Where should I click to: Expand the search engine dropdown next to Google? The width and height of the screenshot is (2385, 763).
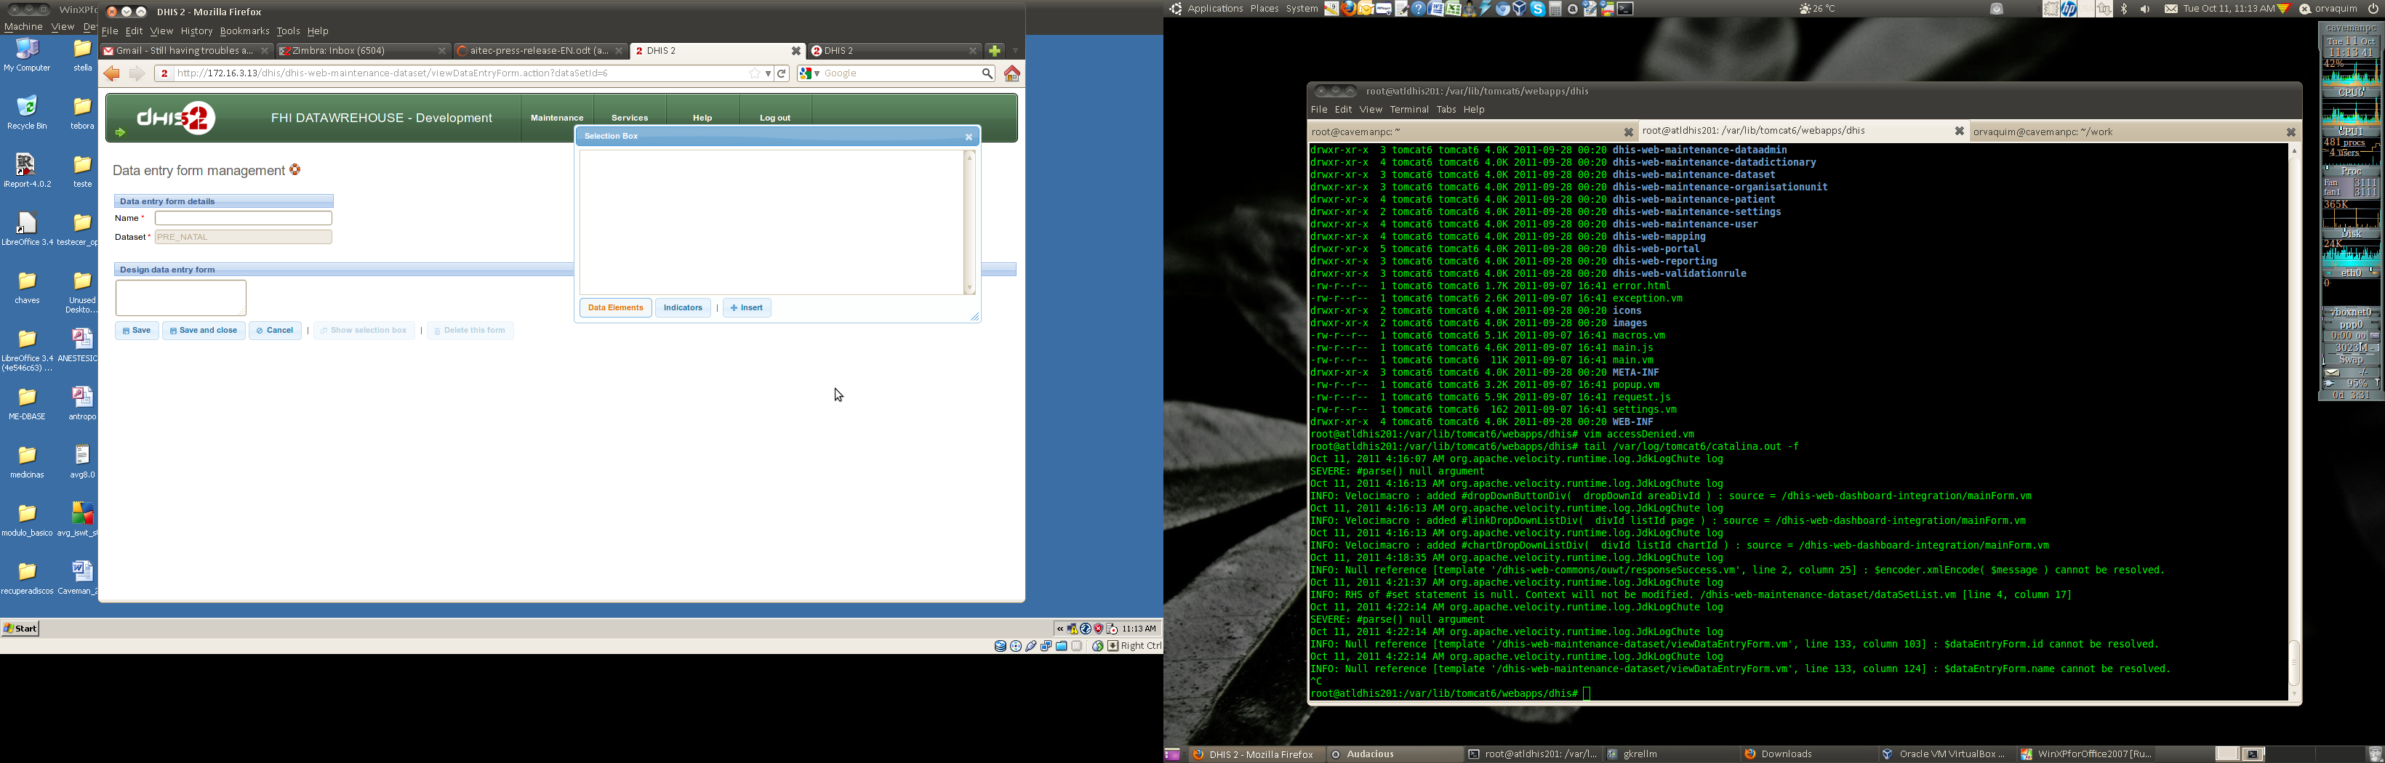tap(817, 74)
